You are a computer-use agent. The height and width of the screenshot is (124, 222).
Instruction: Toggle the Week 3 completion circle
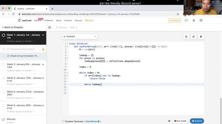coord(3,78)
